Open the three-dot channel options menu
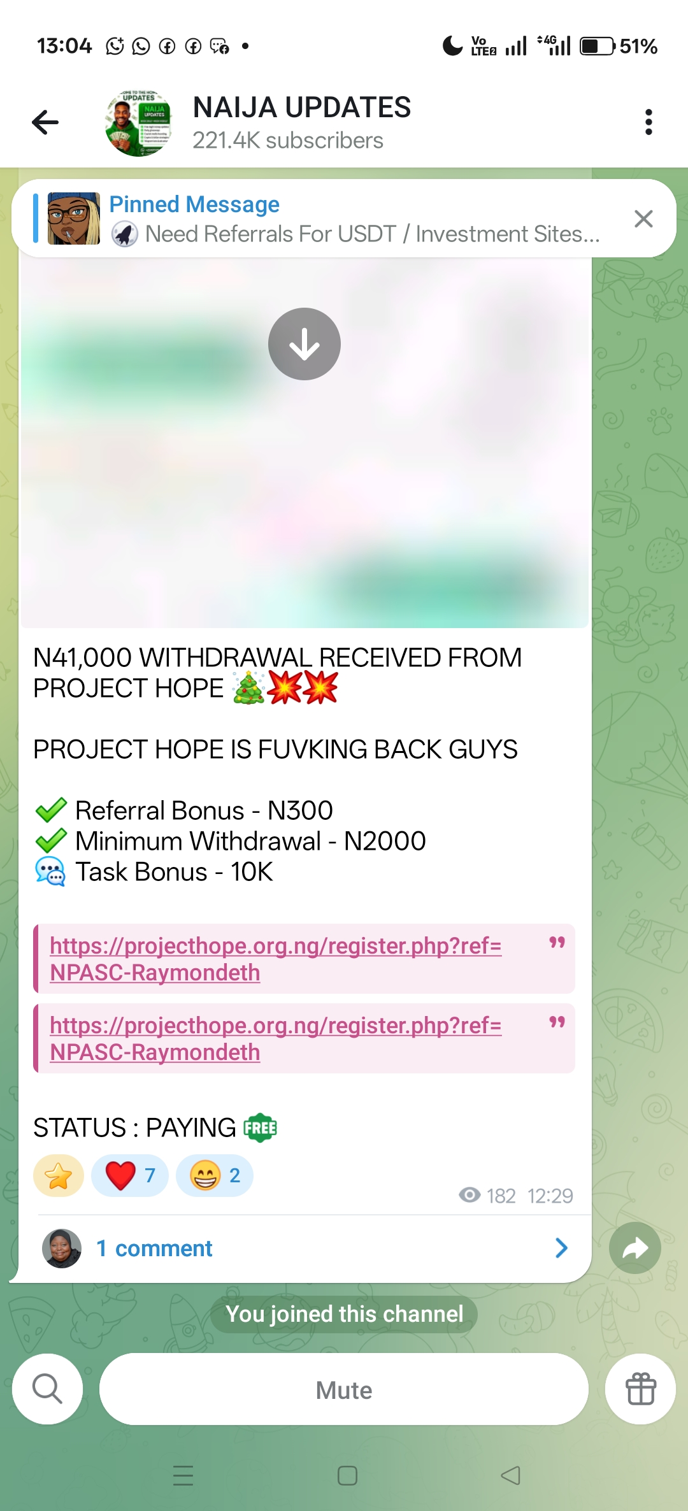The width and height of the screenshot is (688, 1511). click(649, 122)
